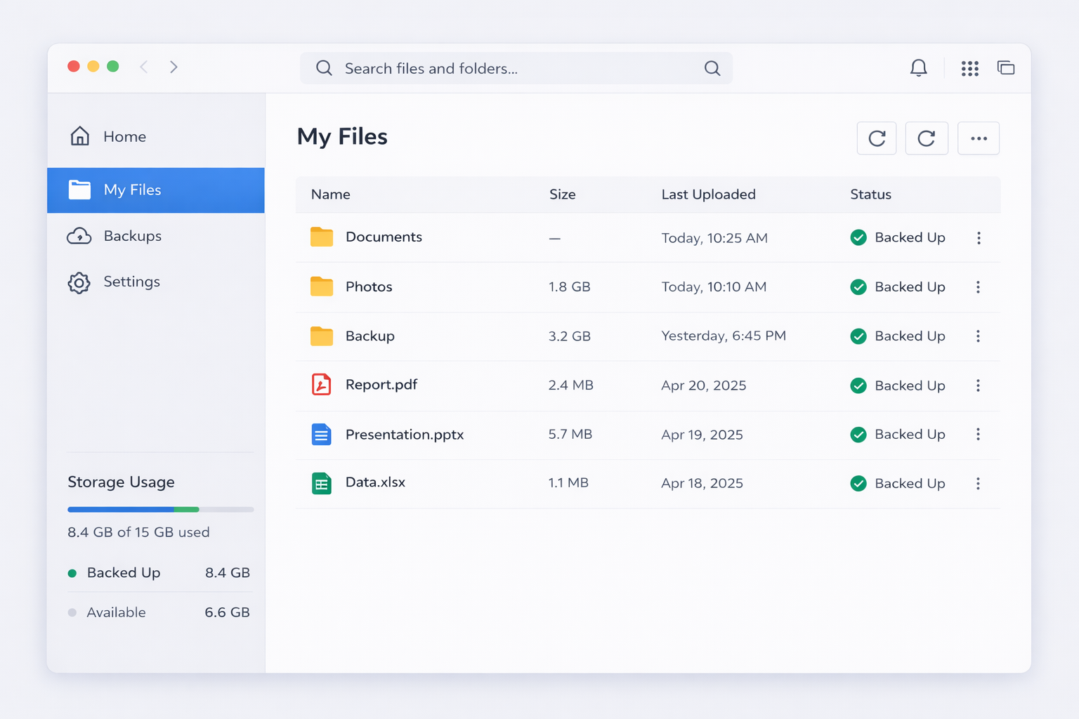Click the green check beside Photos status
The image size is (1079, 719).
pyautogui.click(x=858, y=287)
